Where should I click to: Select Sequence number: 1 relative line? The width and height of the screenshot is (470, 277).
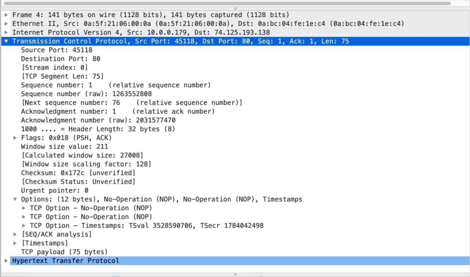pyautogui.click(x=116, y=85)
